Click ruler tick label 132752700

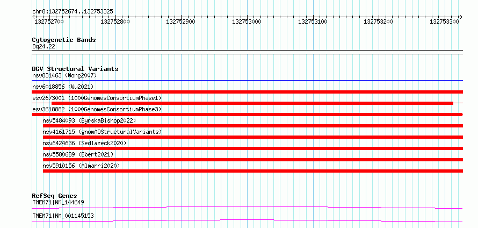49,22
